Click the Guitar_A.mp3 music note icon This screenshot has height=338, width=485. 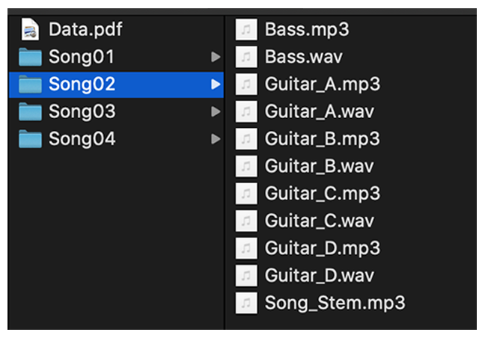pos(246,84)
